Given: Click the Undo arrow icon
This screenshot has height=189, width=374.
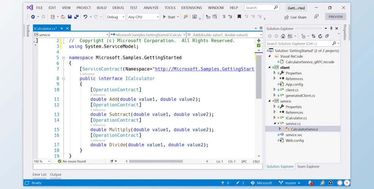Looking at the screenshot, I should 85,17.
